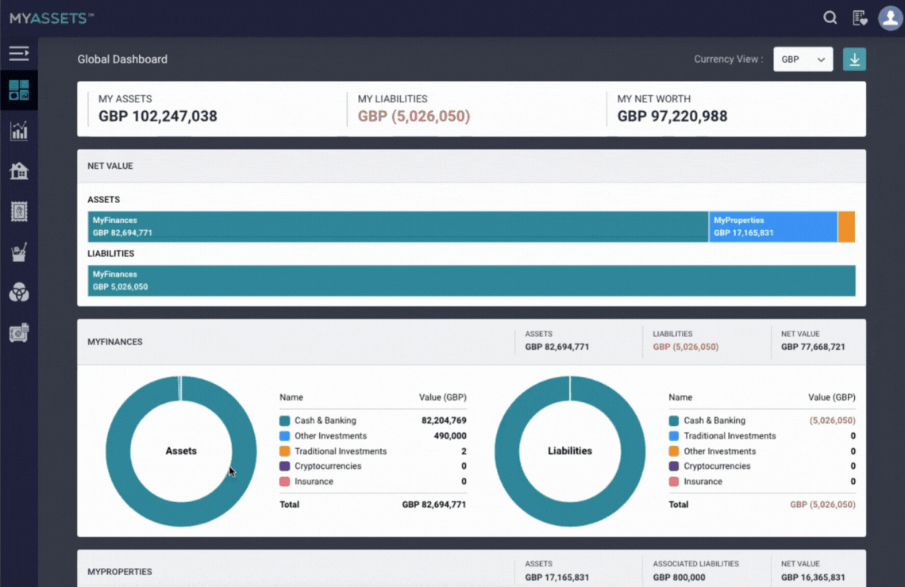Image resolution: width=905 pixels, height=587 pixels.
Task: Click pink Insurance swatch in assets
Action: pyautogui.click(x=284, y=481)
